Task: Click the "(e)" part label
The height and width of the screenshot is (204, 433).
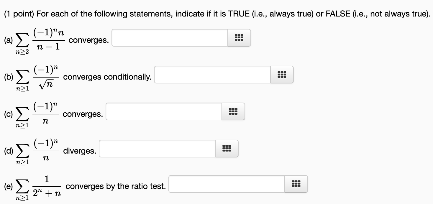Action: point(8,186)
